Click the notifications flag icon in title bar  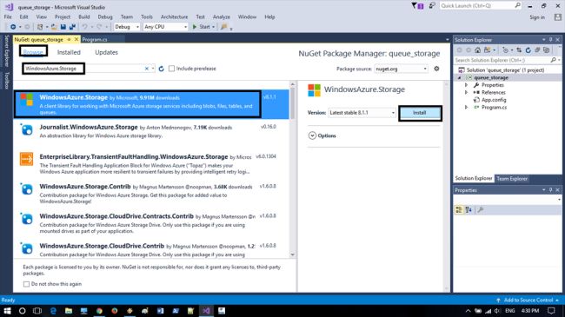click(x=417, y=6)
